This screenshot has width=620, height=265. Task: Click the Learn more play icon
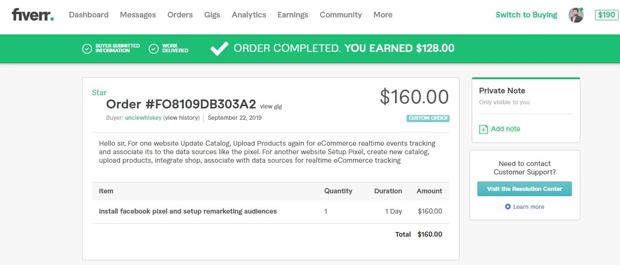[x=508, y=207]
